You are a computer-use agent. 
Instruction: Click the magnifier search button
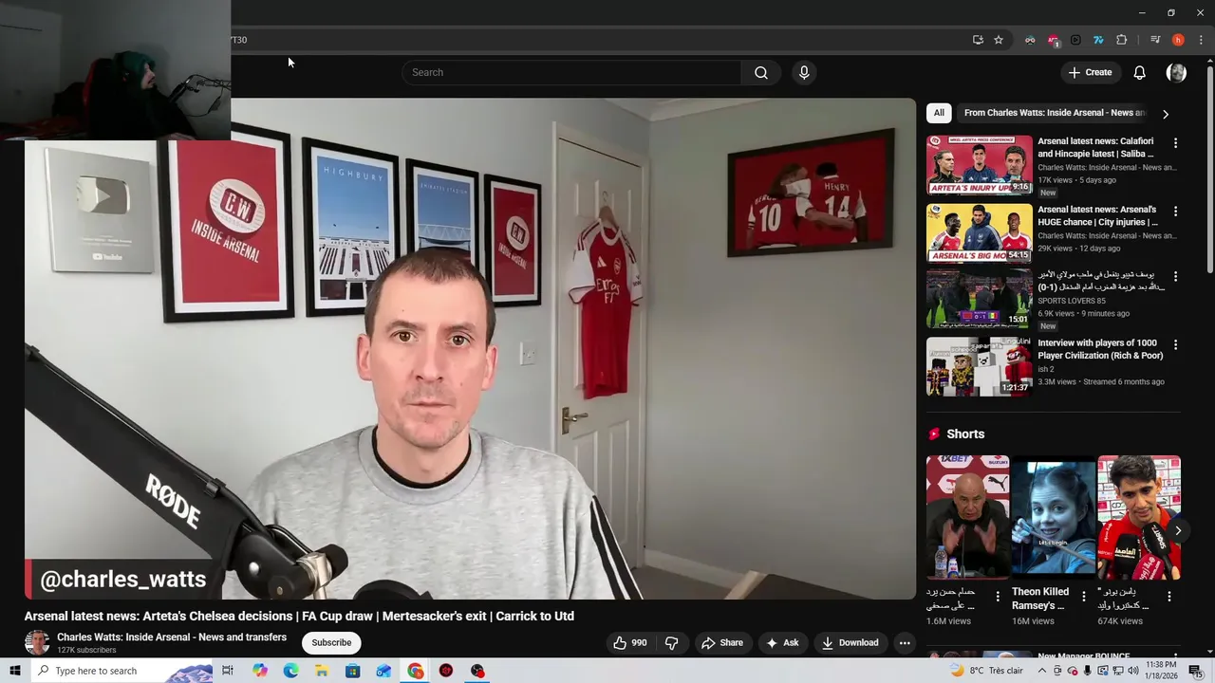tap(761, 73)
